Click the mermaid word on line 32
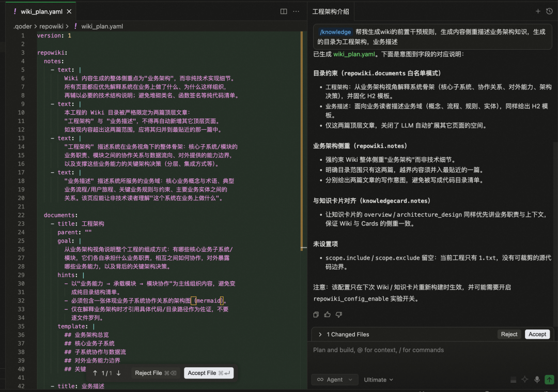The width and height of the screenshot is (558, 392). tap(209, 300)
